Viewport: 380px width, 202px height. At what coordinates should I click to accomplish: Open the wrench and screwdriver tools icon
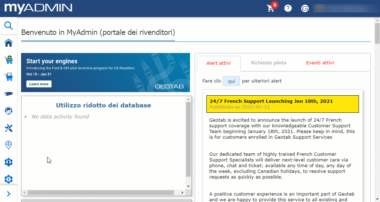point(9,128)
